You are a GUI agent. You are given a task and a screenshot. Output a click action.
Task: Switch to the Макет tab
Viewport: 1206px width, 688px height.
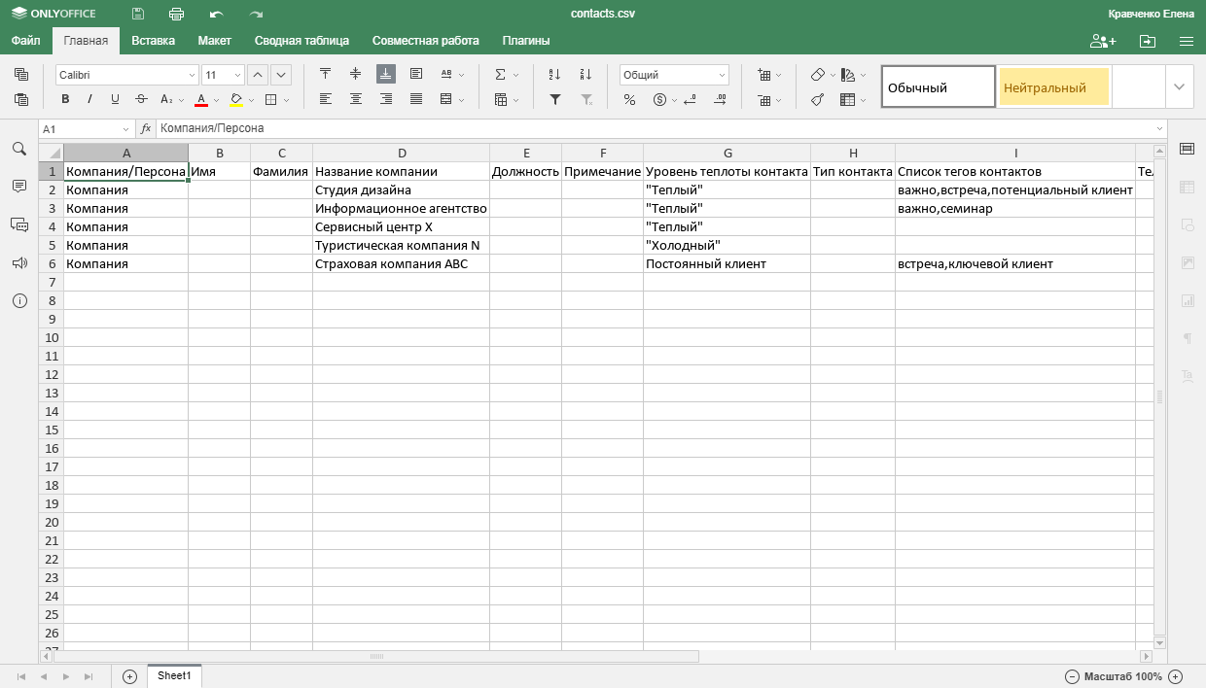click(x=215, y=41)
